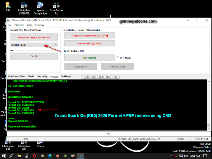Open taskbar Search magnifier

[x=11, y=156]
